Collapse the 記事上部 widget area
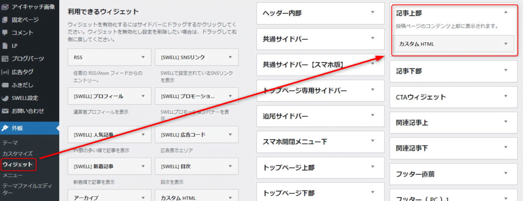This screenshot has height=201, width=523. pyautogui.click(x=506, y=12)
